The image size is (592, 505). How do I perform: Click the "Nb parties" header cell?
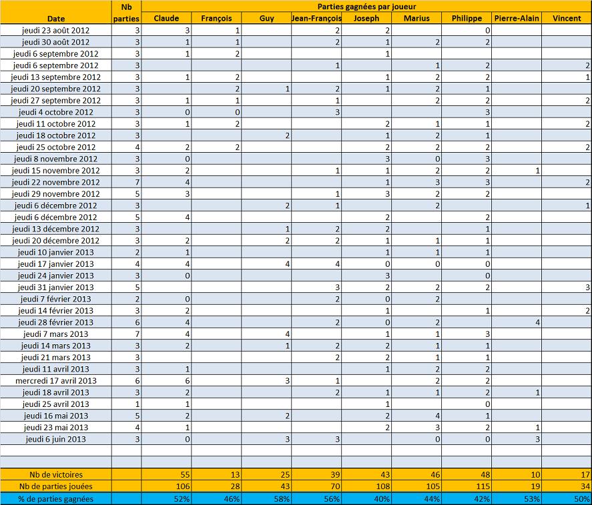[127, 12]
